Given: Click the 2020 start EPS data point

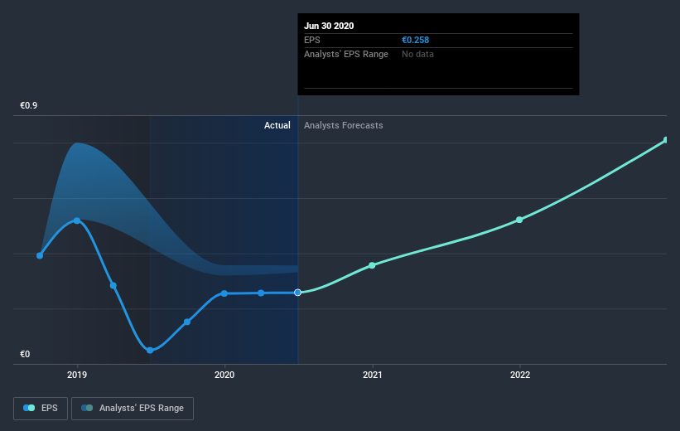Looking at the screenshot, I should coord(224,293).
